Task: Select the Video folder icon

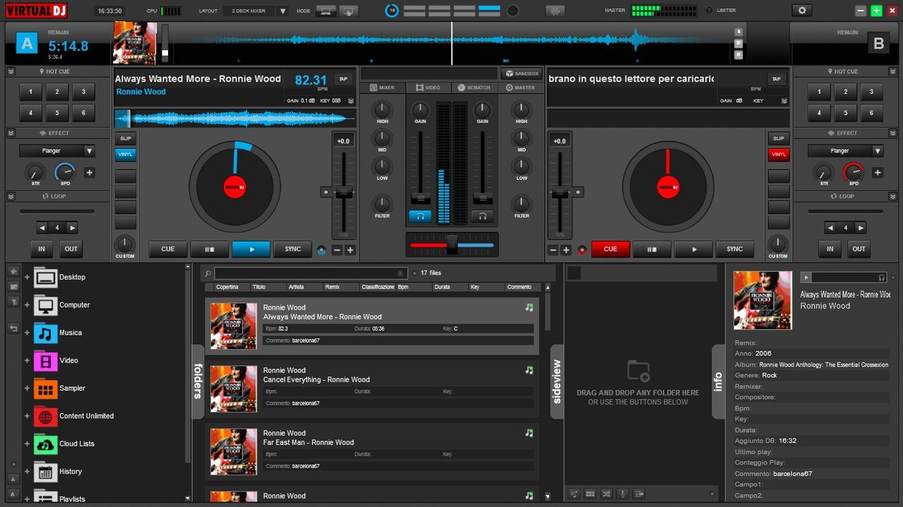Action: pyautogui.click(x=46, y=361)
